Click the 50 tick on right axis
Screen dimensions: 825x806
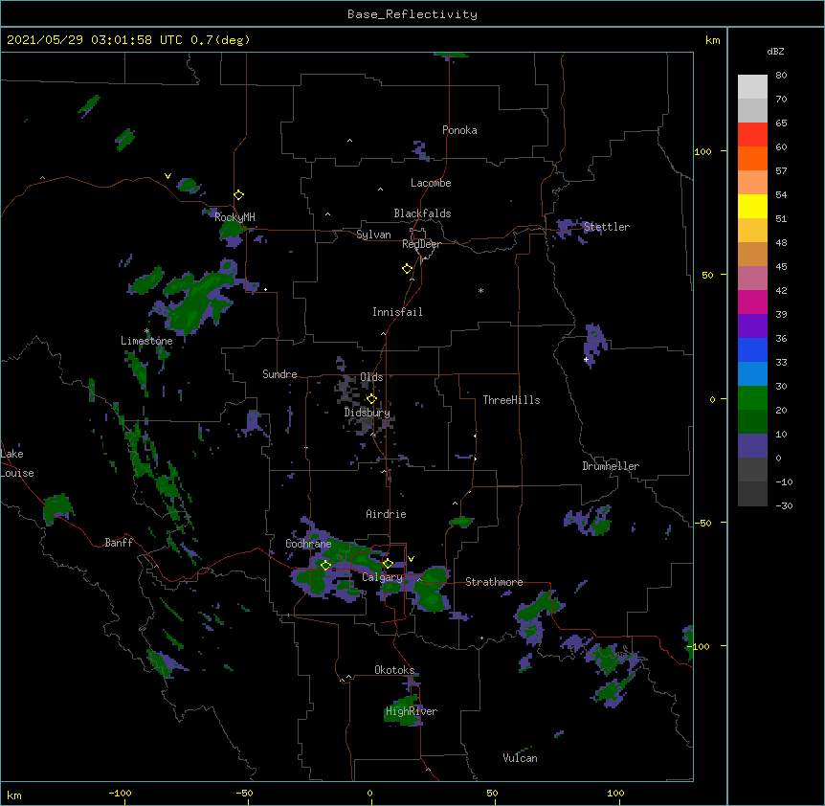(x=707, y=275)
